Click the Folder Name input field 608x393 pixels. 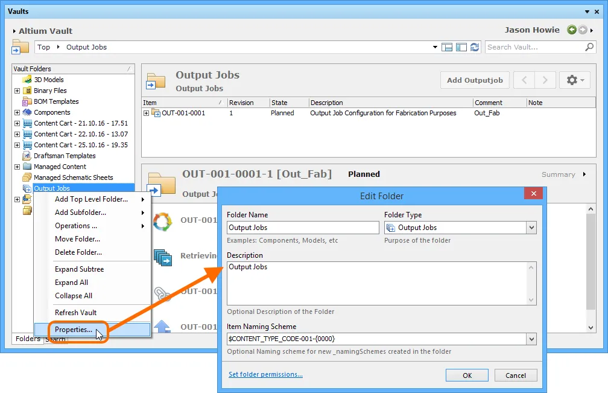(x=303, y=228)
